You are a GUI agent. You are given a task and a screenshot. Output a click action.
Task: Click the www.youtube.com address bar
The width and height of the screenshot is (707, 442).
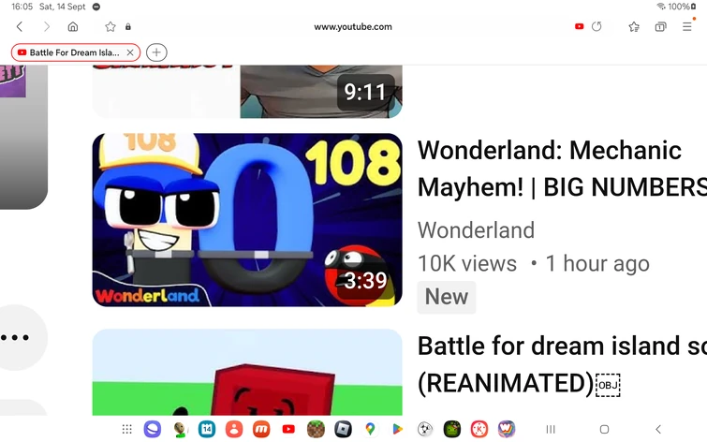click(353, 26)
